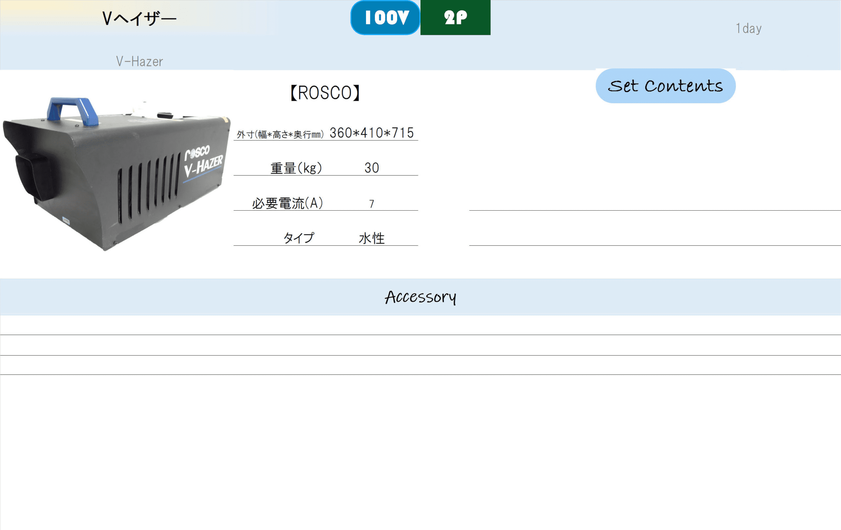Select the weight value 30
The image size is (841, 530).
[372, 168]
